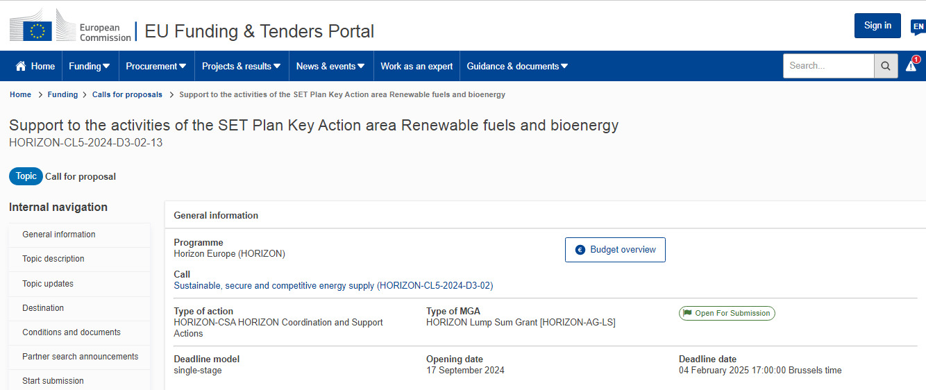This screenshot has height=390, width=926.
Task: Expand the Funding dropdown menu
Action: click(90, 66)
